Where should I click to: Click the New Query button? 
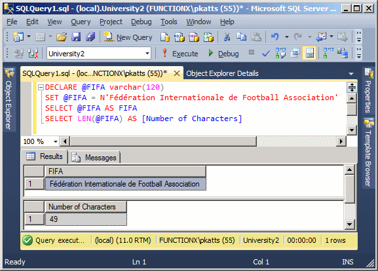point(128,37)
